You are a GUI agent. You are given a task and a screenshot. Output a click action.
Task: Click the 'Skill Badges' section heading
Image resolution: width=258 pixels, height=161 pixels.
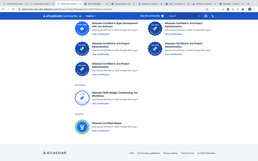(x=80, y=85)
